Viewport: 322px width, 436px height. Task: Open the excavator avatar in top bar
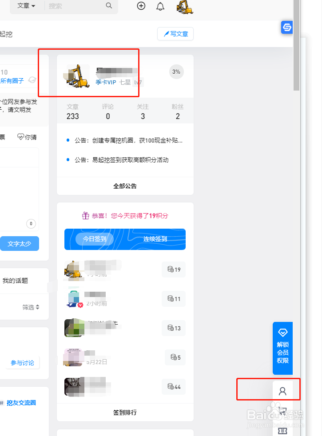pyautogui.click(x=185, y=7)
